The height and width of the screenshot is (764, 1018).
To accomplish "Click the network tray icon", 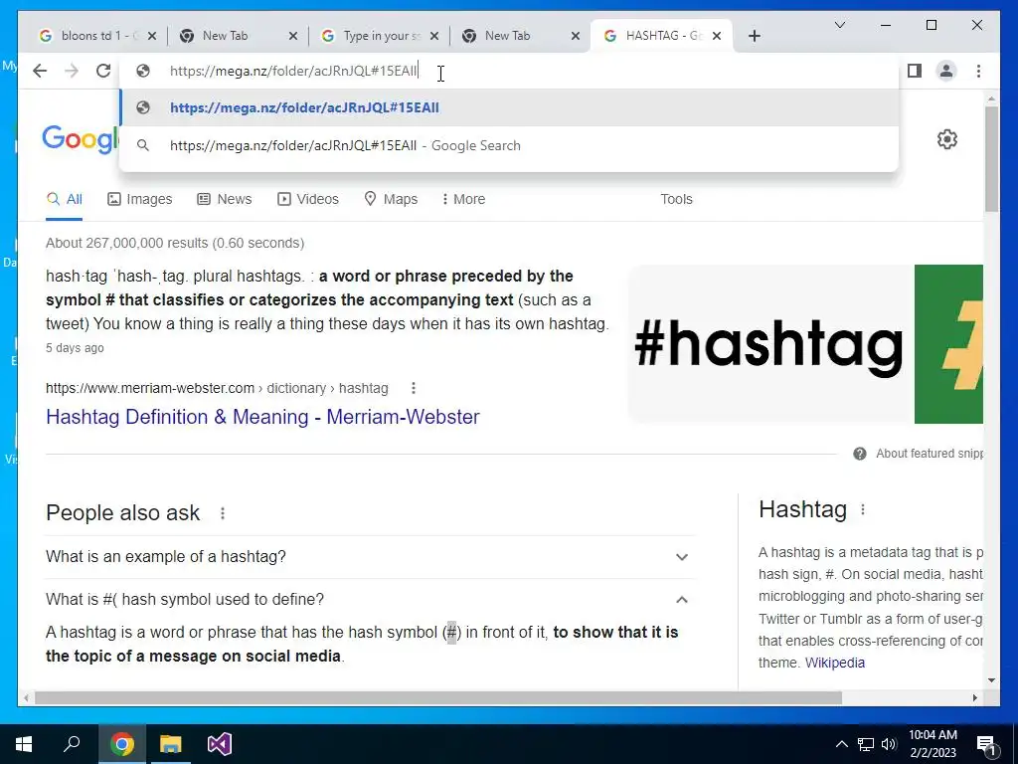I will coord(866,744).
